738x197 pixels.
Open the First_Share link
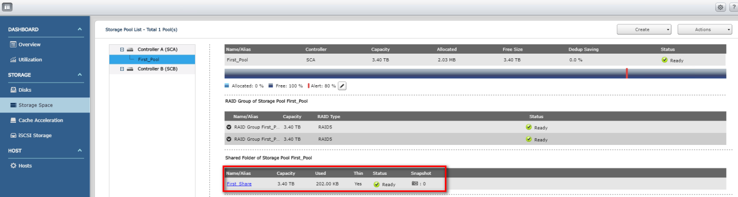click(239, 184)
